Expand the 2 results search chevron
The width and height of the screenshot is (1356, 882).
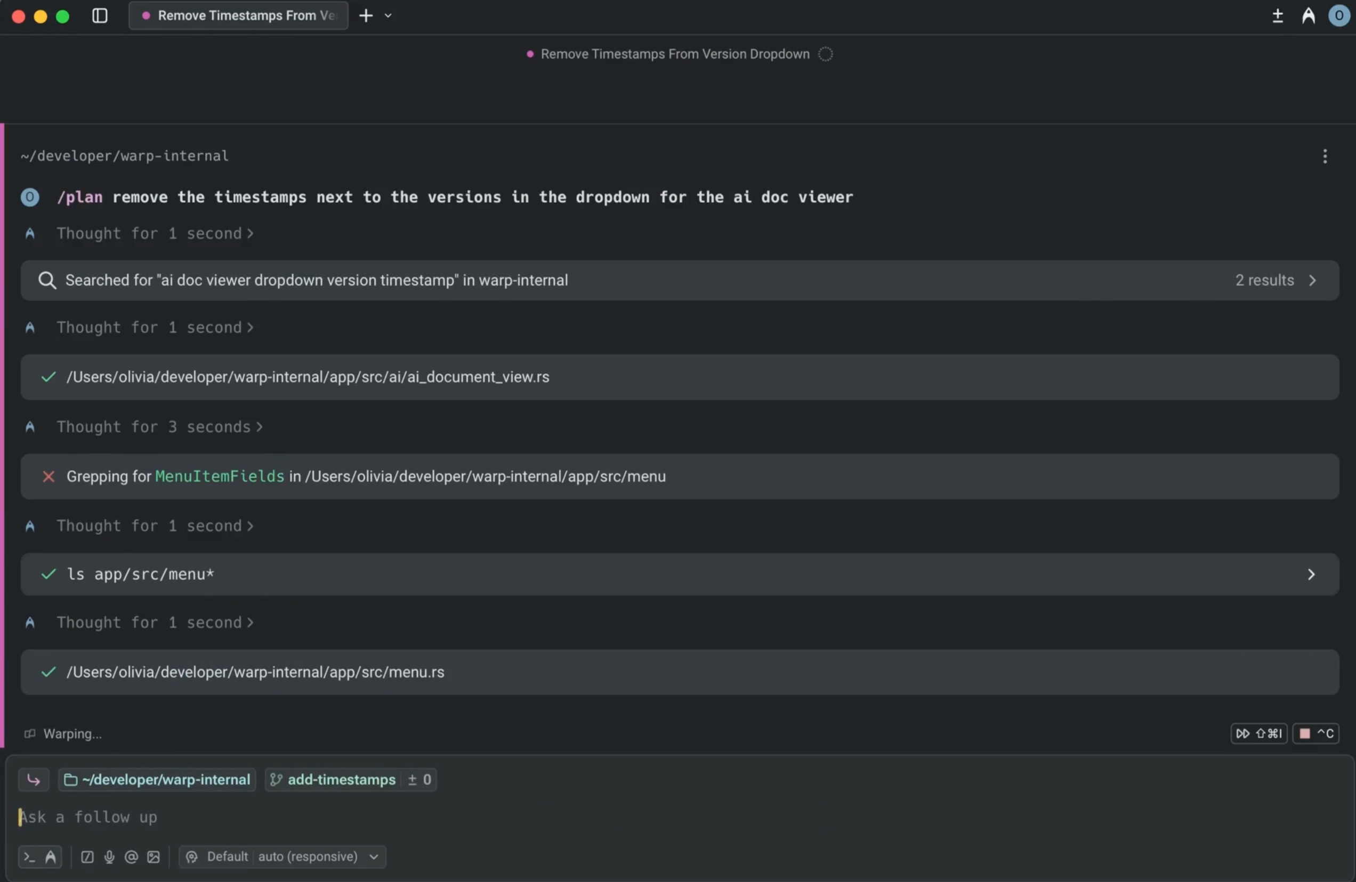[x=1312, y=280]
